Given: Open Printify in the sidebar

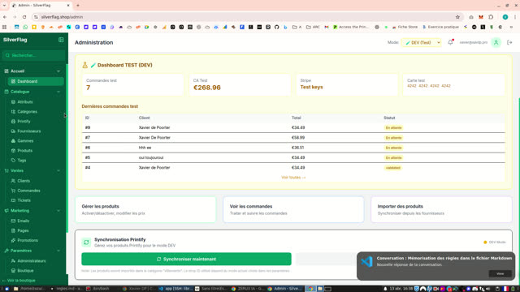Looking at the screenshot, I should pyautogui.click(x=24, y=122).
